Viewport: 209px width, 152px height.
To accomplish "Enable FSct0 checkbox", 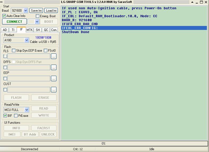I will (x=45, y=50).
